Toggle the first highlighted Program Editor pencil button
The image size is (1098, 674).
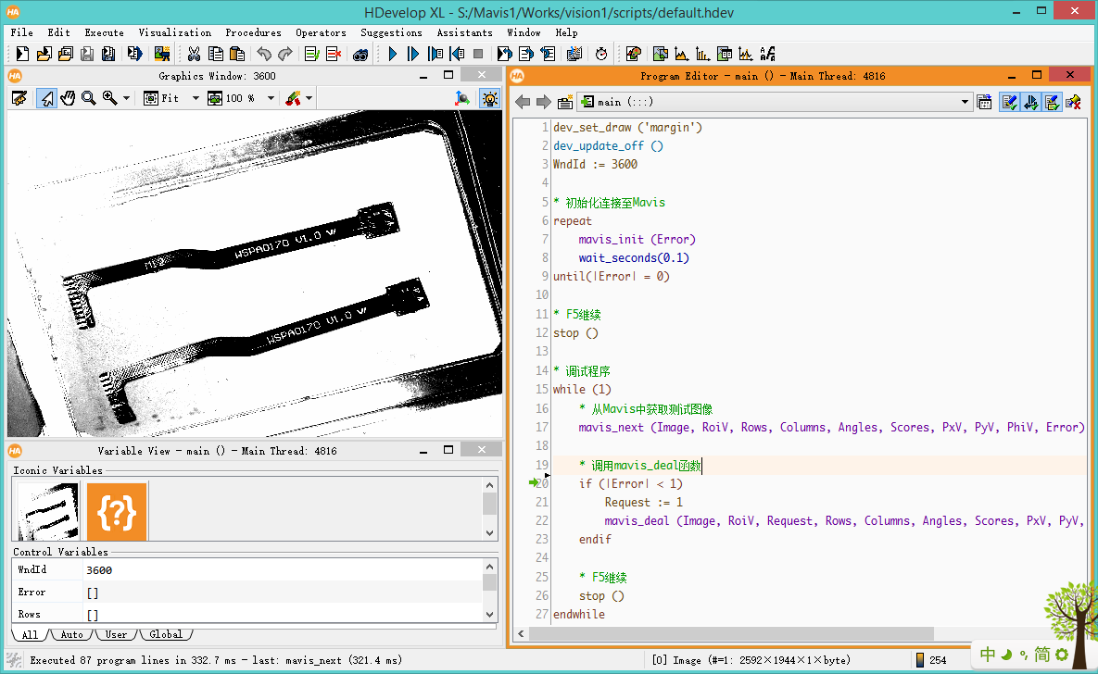tap(1009, 102)
